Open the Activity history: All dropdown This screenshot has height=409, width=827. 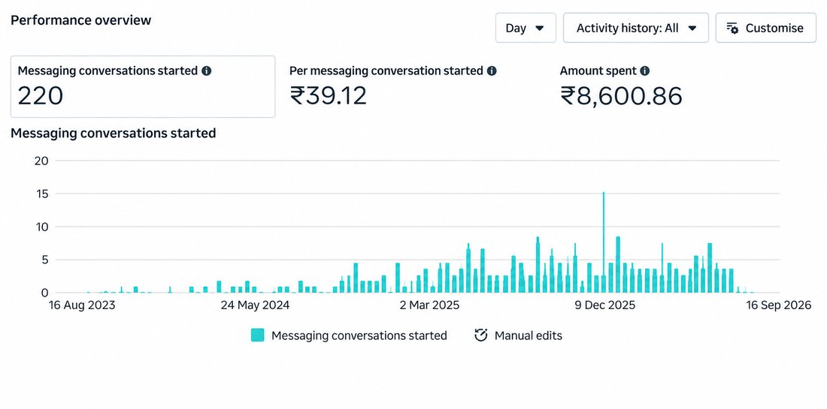[635, 28]
